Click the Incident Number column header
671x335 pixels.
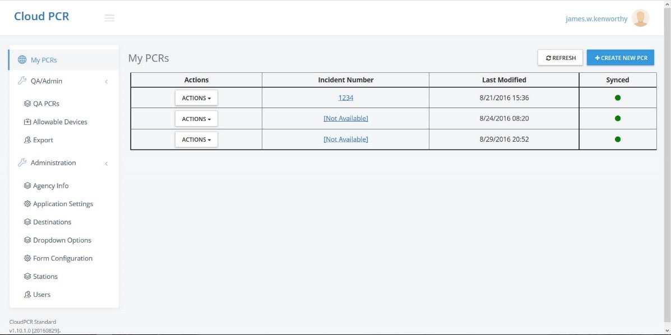pos(346,80)
